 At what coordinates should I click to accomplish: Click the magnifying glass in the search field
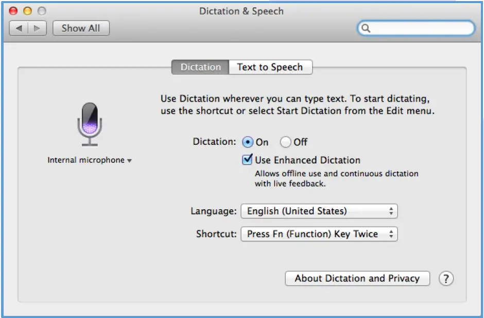[x=366, y=28]
